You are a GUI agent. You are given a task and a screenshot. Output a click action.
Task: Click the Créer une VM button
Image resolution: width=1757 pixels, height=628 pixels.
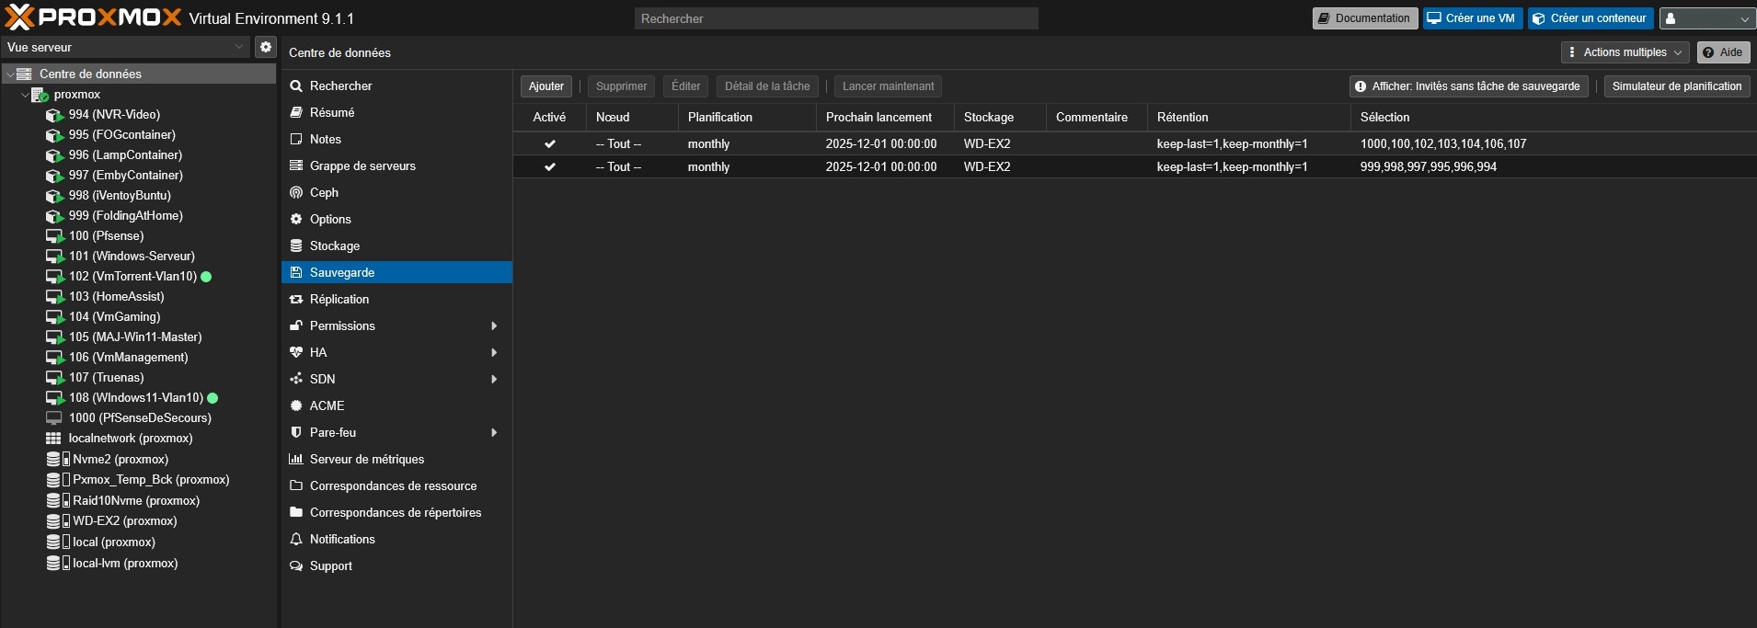pos(1471,18)
